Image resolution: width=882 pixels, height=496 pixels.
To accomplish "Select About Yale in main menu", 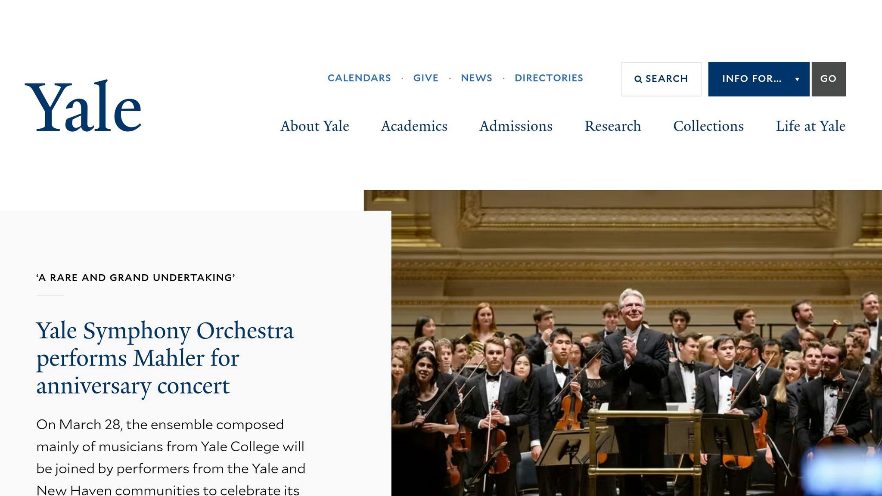I will coord(315,126).
